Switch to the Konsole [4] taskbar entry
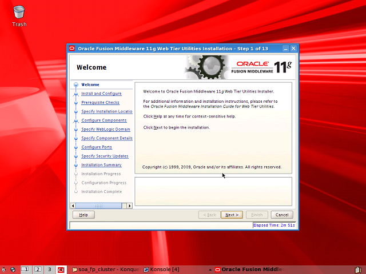 pos(161,269)
